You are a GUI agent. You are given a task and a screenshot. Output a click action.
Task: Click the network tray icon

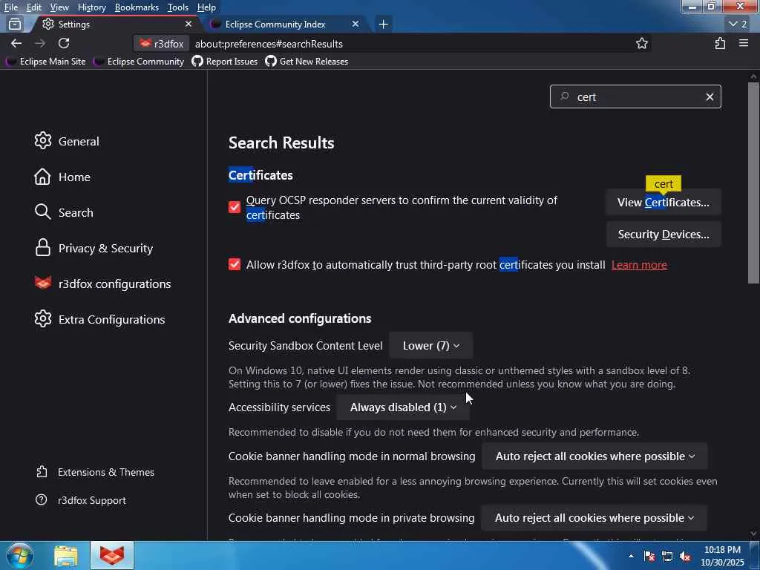coord(667,557)
